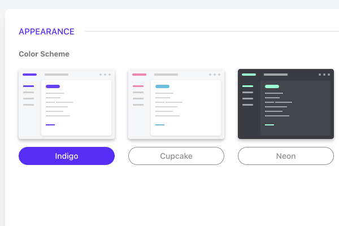Screen dimensions: 339x226
Task: Click the Color Scheme label
Action: [44, 54]
